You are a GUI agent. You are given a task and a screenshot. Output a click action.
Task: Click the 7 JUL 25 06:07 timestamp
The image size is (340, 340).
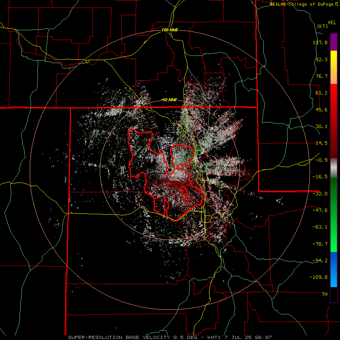coord(249,337)
